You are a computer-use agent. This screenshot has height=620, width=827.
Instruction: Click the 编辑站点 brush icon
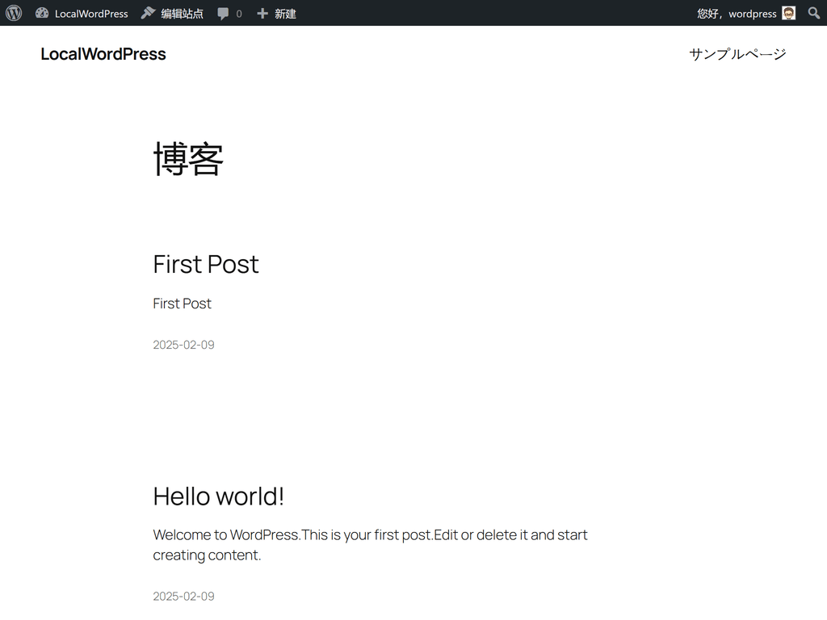tap(148, 13)
